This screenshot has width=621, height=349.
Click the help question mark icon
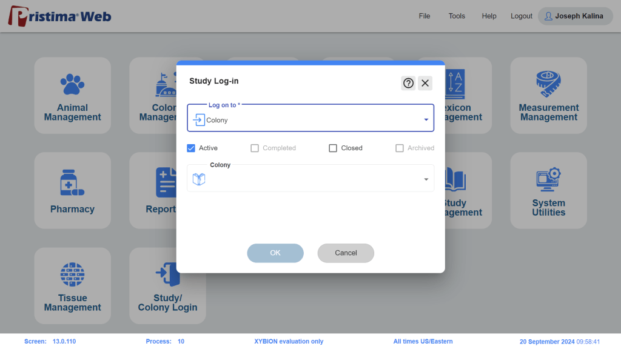click(x=408, y=83)
